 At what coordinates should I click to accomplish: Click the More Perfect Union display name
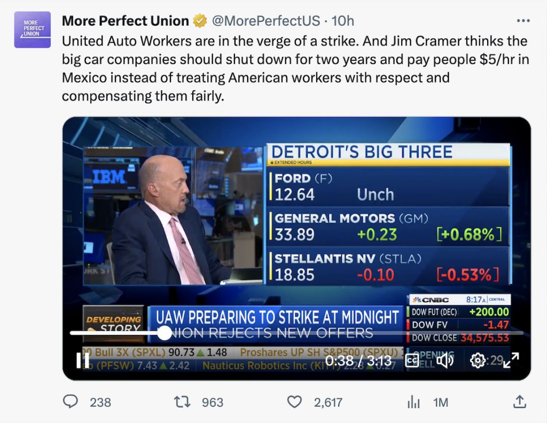click(x=125, y=21)
